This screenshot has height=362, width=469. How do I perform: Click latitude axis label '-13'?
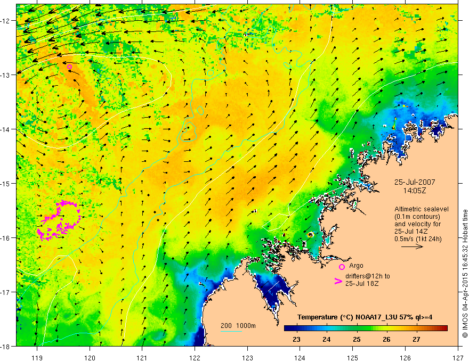click(x=6, y=75)
